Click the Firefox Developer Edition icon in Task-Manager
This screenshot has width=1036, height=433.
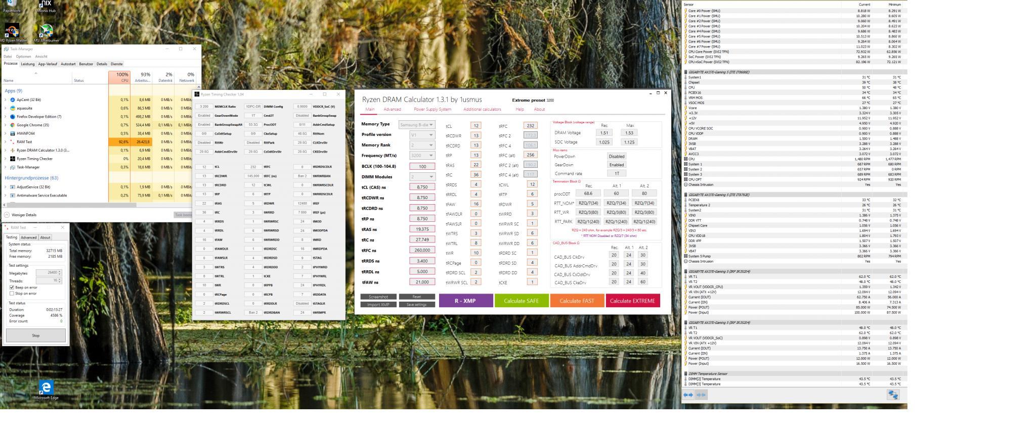[13, 117]
